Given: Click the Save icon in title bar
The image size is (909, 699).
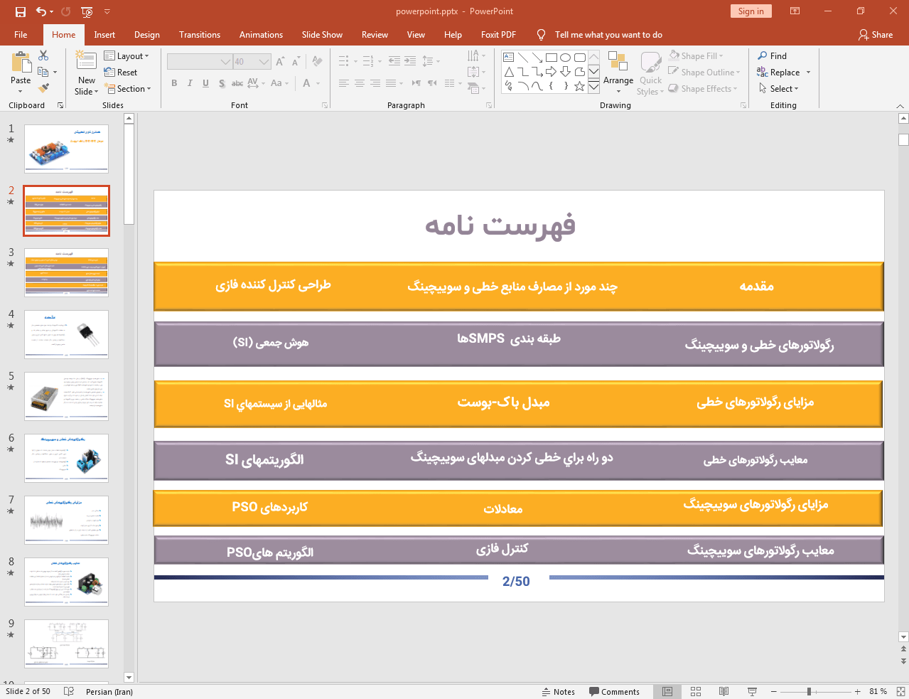Looking at the screenshot, I should pos(20,11).
